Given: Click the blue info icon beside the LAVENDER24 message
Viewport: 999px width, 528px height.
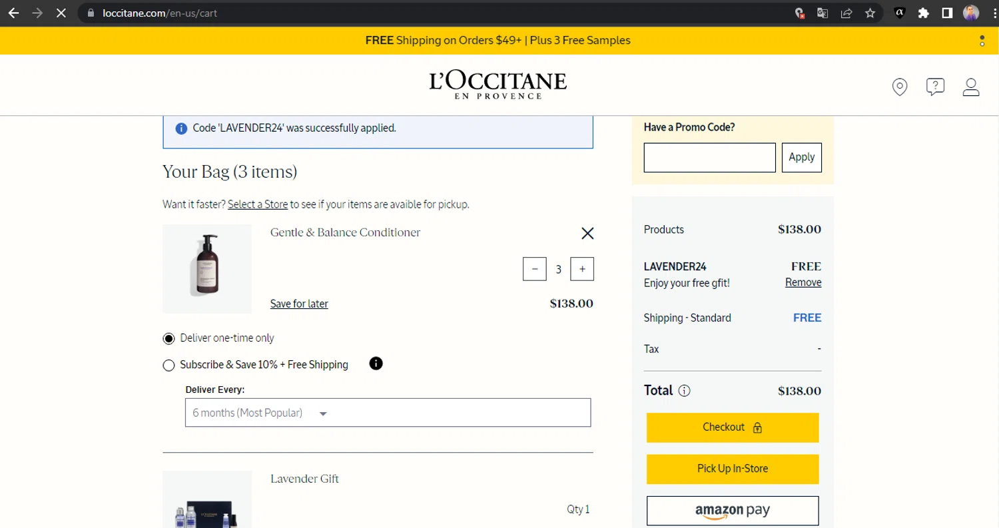Looking at the screenshot, I should point(181,128).
